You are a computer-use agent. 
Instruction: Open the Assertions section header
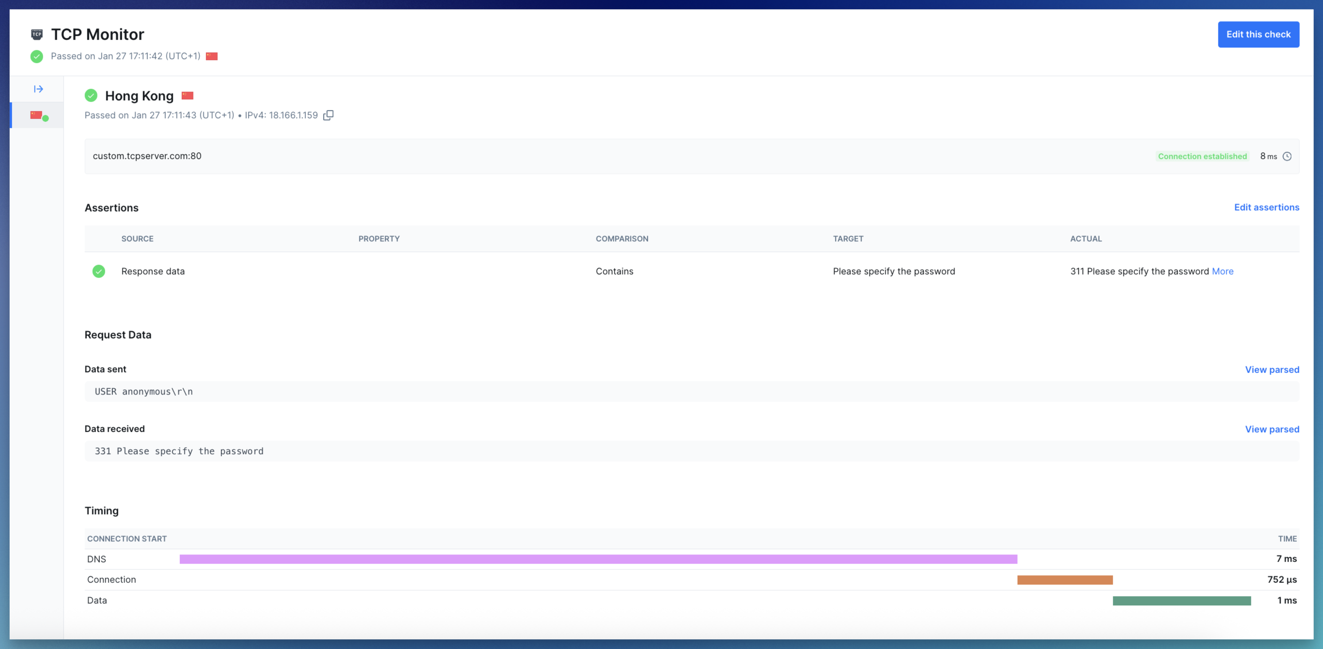[112, 207]
